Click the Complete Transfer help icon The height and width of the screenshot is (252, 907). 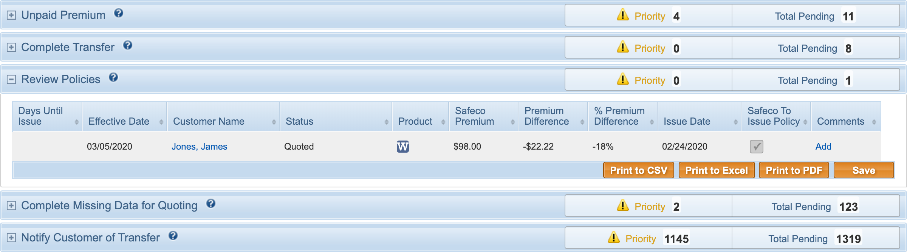(128, 46)
